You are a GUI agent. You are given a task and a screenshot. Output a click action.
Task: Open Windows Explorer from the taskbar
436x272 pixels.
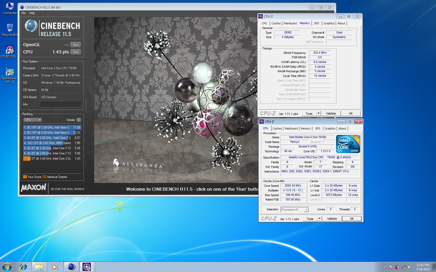click(x=39, y=267)
